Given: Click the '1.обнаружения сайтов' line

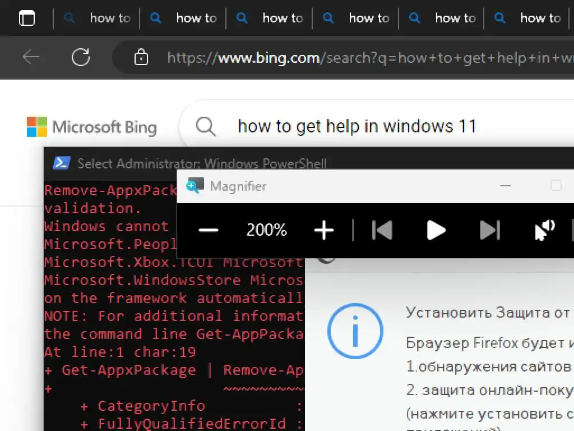Looking at the screenshot, I should pos(488,366).
